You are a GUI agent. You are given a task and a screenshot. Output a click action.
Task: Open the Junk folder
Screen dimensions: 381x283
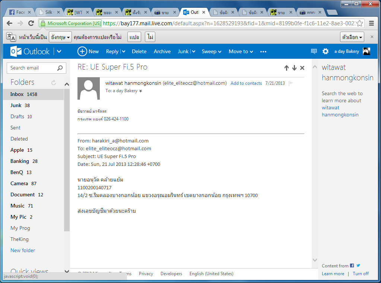[x=34, y=105]
